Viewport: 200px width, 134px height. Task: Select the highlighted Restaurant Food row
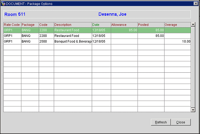tap(97, 30)
